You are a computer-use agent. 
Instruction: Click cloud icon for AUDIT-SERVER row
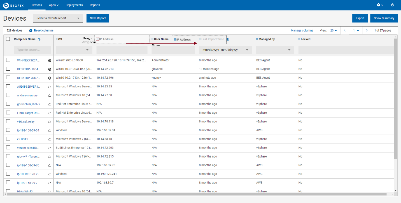[x=50, y=87]
